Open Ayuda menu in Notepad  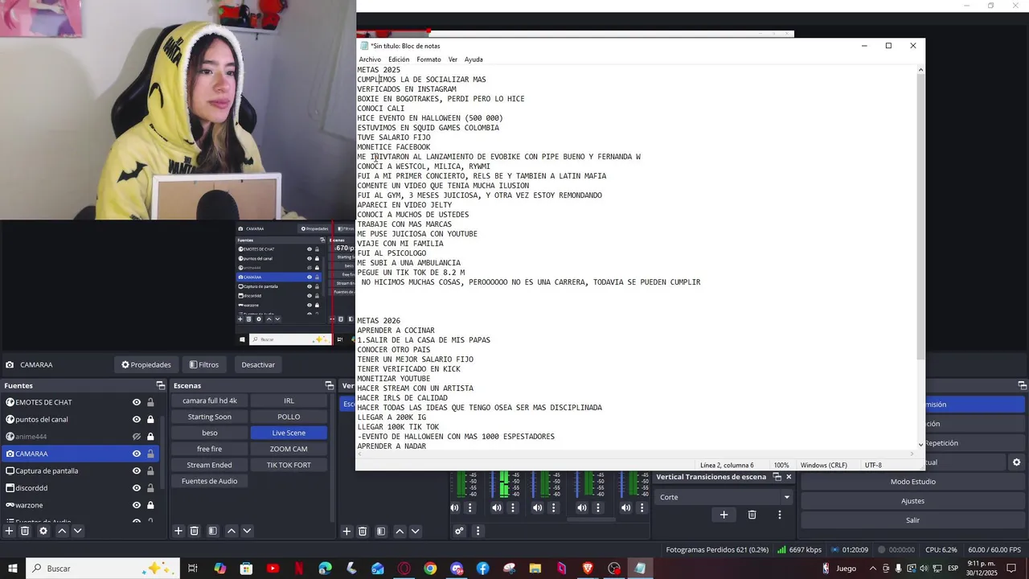tap(474, 60)
